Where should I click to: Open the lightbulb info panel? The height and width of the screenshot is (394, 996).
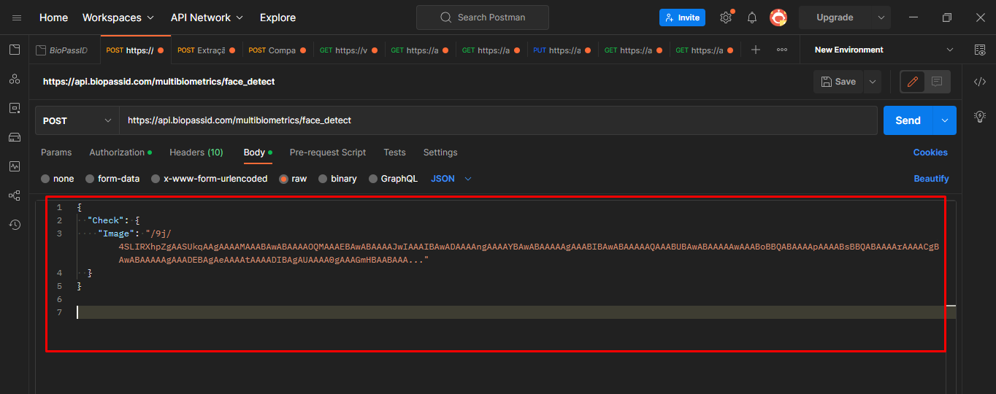[980, 116]
